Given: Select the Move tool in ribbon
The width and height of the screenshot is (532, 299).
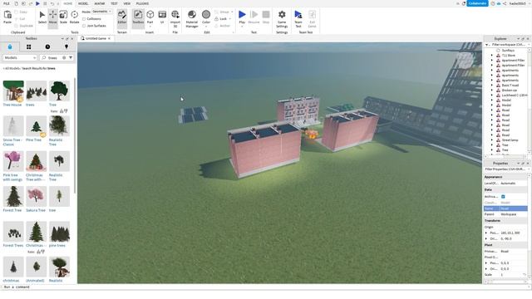Looking at the screenshot, I should click(x=52, y=17).
